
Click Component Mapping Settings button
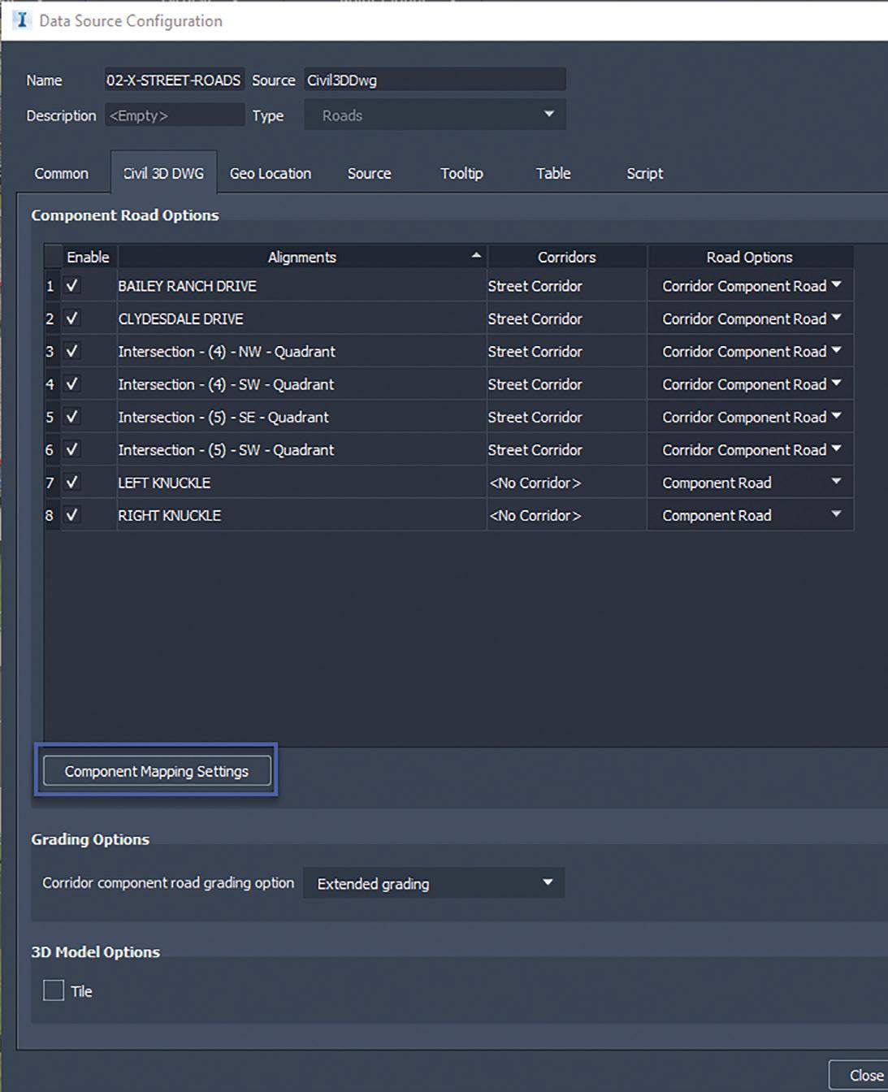coord(157,771)
